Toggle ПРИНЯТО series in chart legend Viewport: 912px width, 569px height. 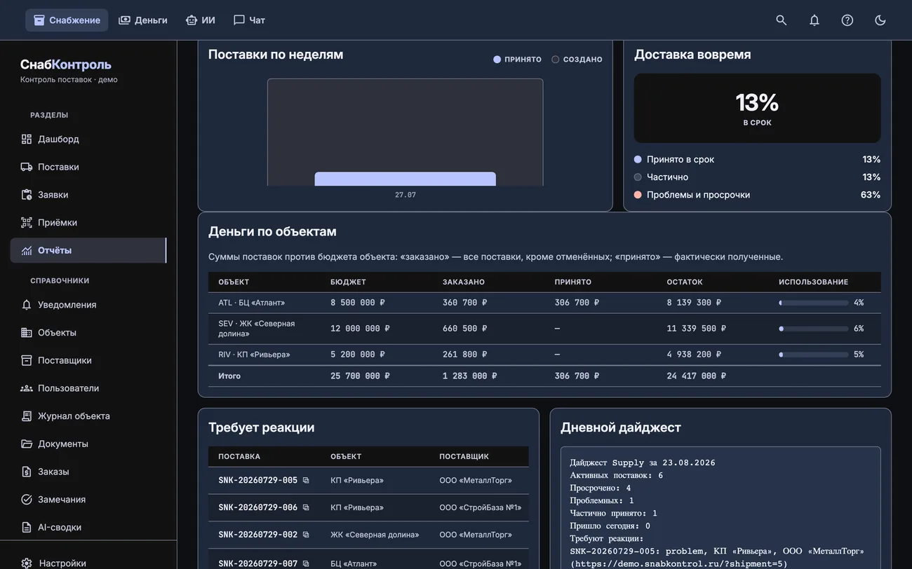[x=518, y=60]
